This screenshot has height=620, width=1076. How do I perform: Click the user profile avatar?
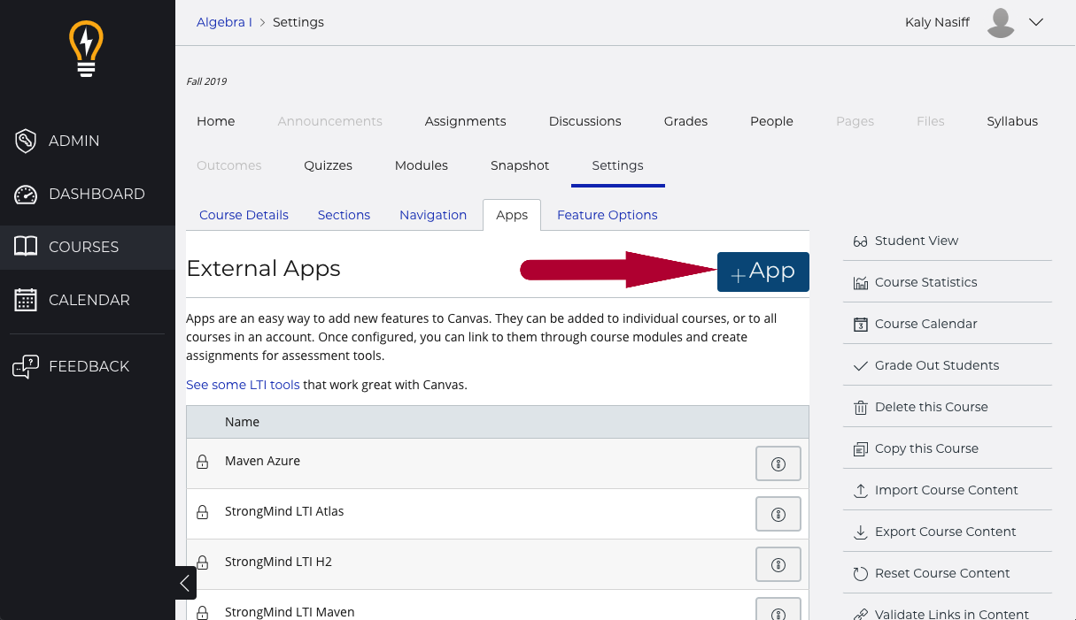(x=1001, y=23)
